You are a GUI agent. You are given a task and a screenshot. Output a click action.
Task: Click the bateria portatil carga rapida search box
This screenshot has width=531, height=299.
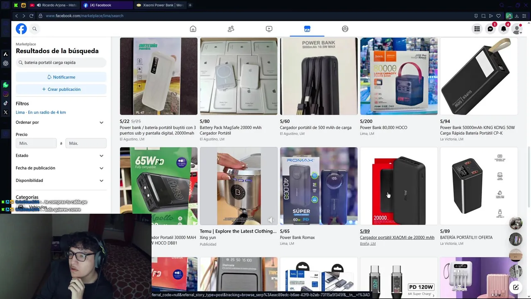61,62
